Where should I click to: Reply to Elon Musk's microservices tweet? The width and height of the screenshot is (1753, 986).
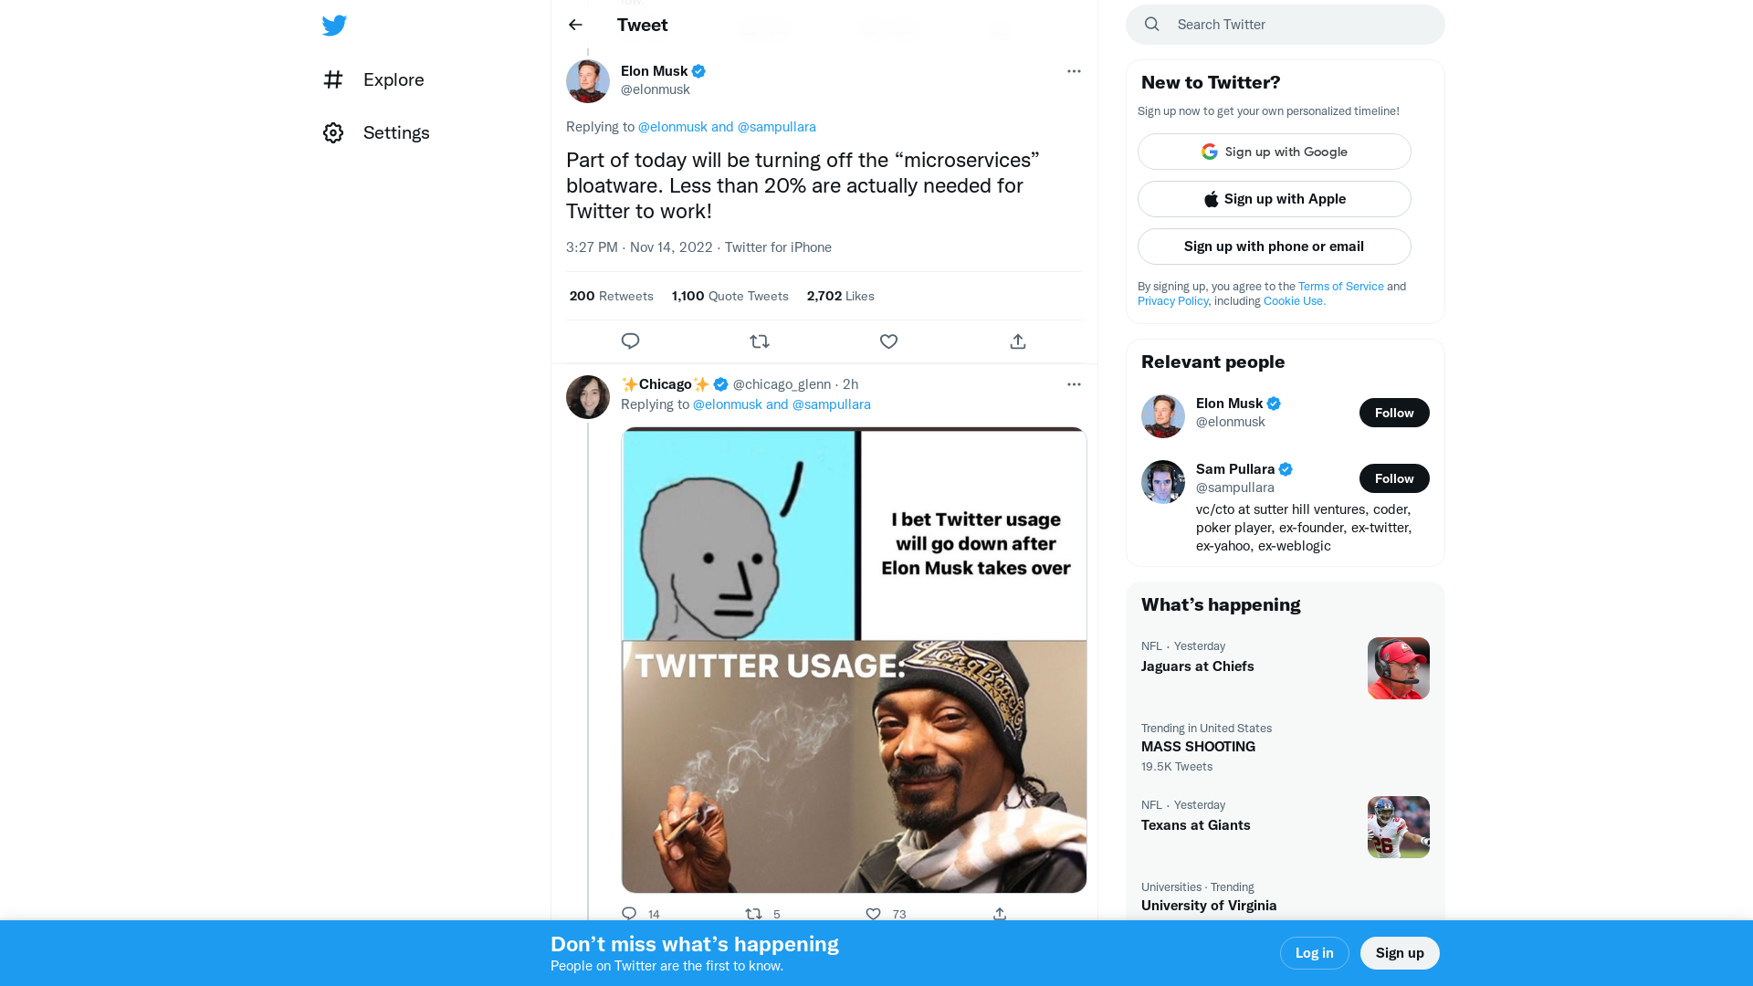(x=630, y=341)
